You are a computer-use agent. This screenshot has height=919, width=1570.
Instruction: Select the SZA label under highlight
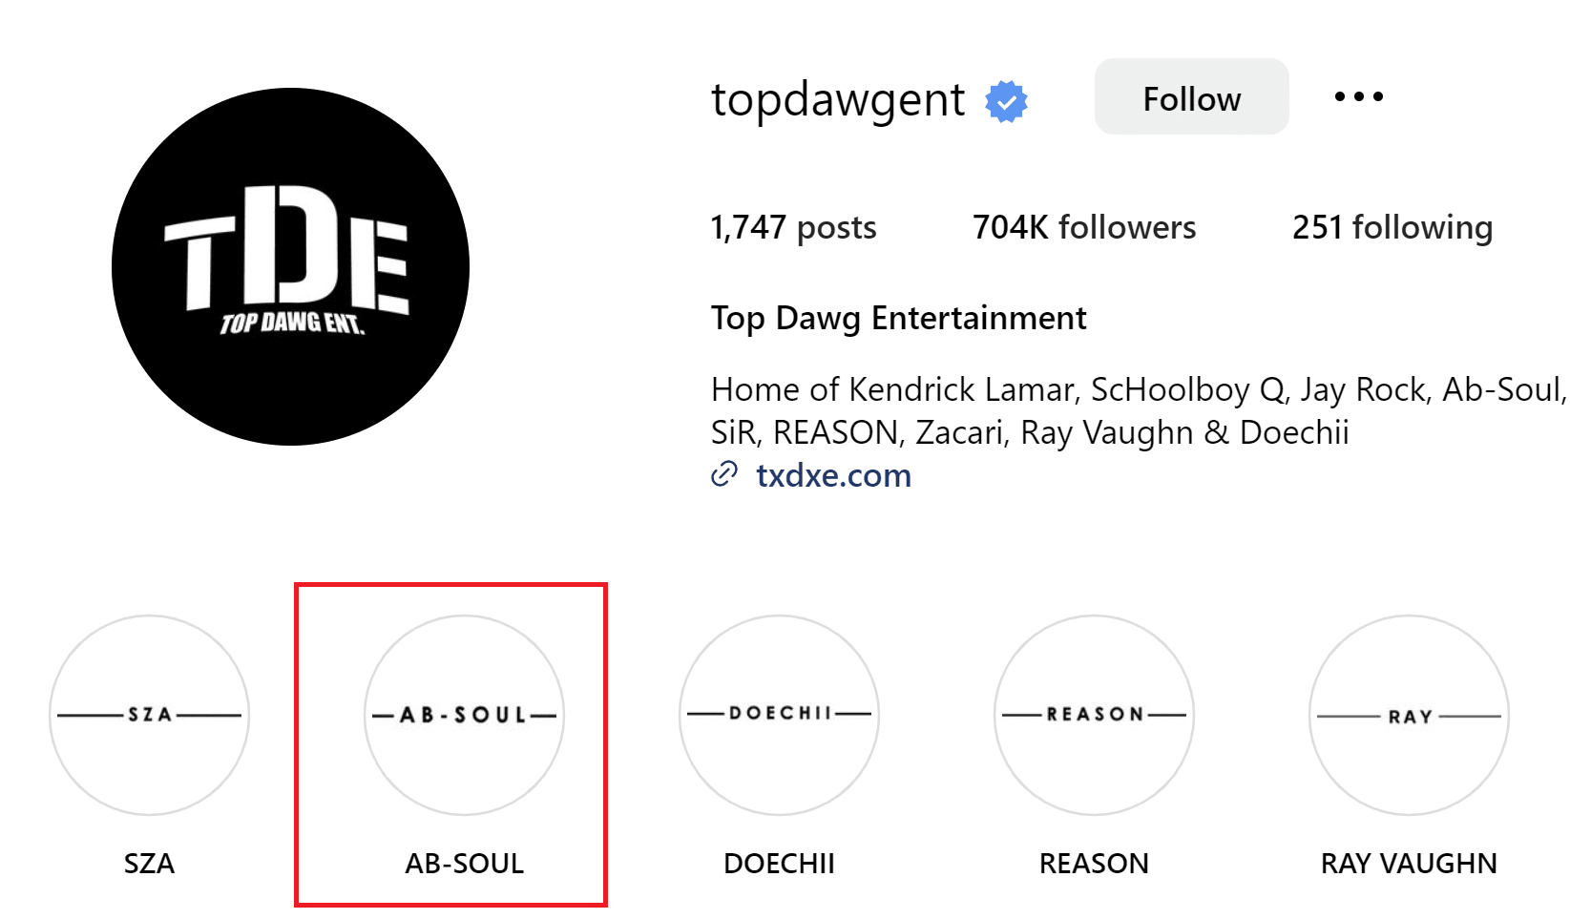tap(149, 864)
